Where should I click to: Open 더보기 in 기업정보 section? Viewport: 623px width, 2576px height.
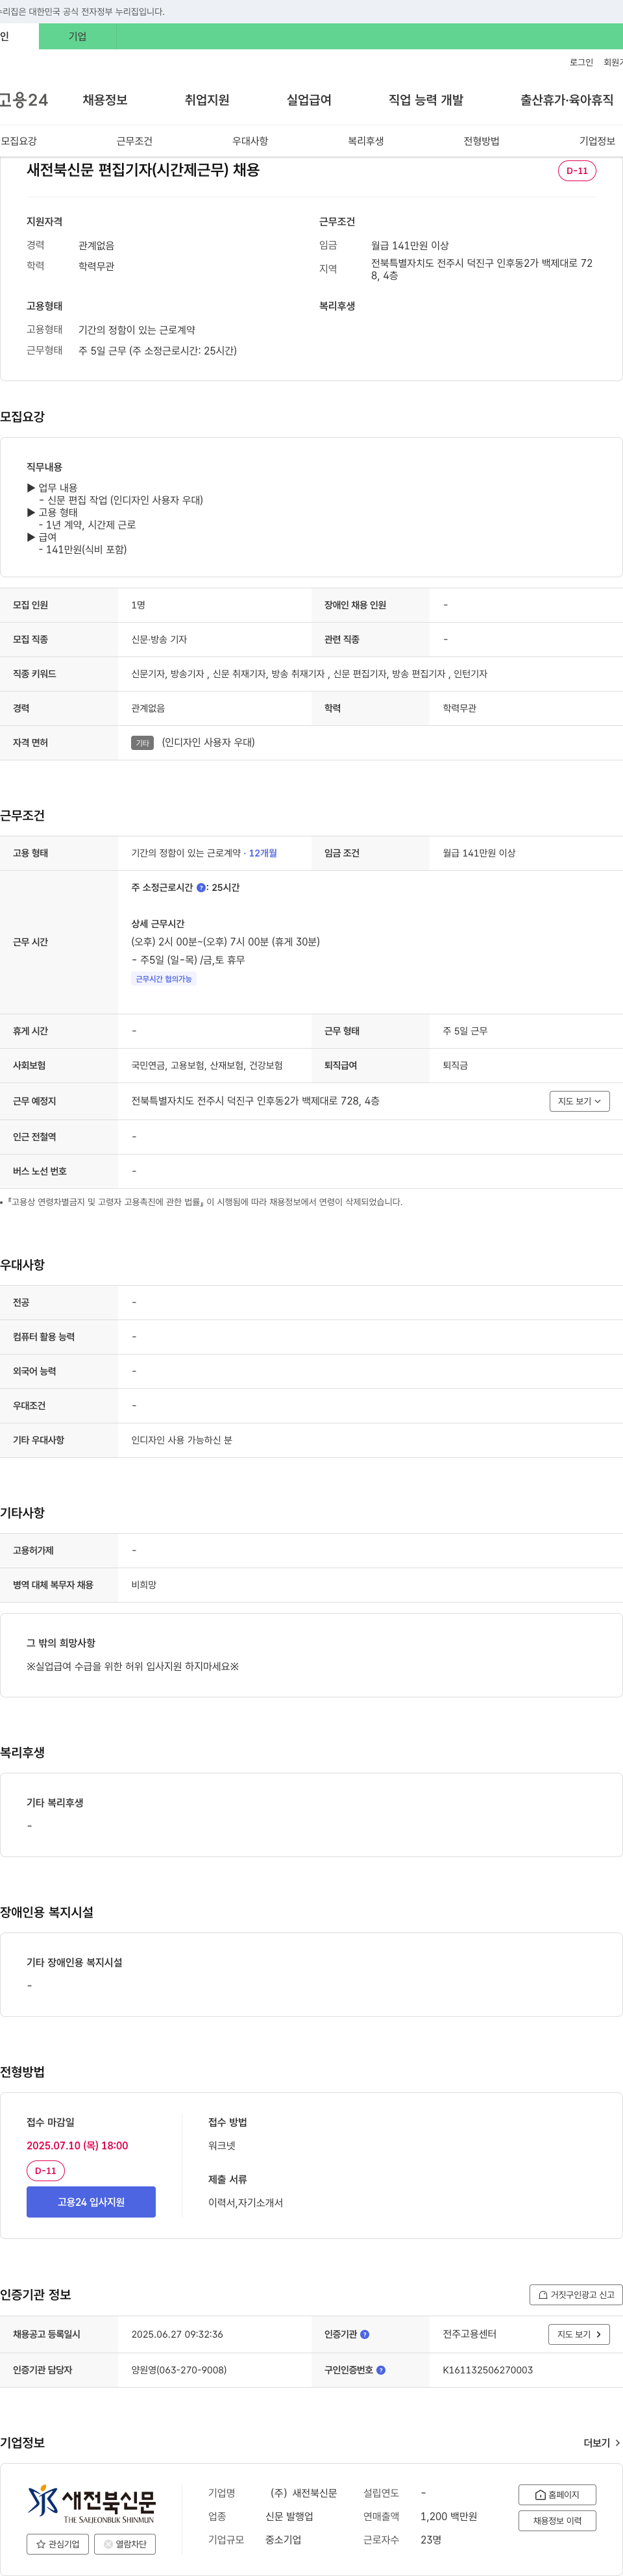(x=601, y=2443)
